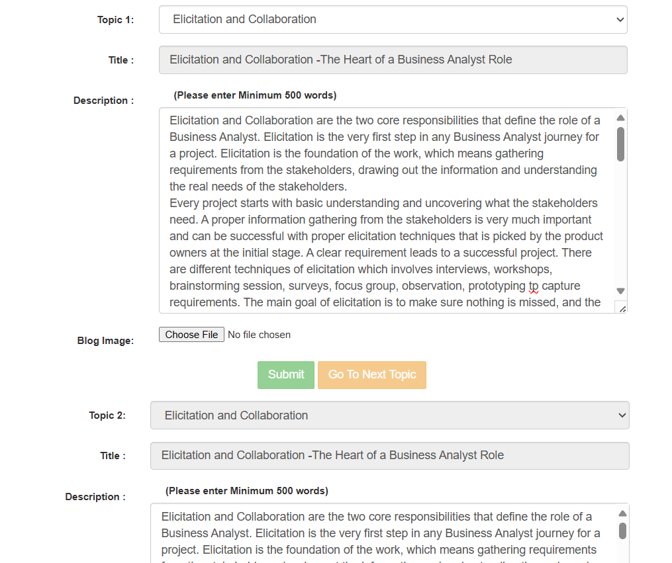Click the Topic 1 Description resize handle
672x563 pixels.
(622, 308)
